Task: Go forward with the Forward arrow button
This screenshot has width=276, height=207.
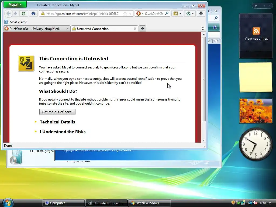Action: [15, 13]
